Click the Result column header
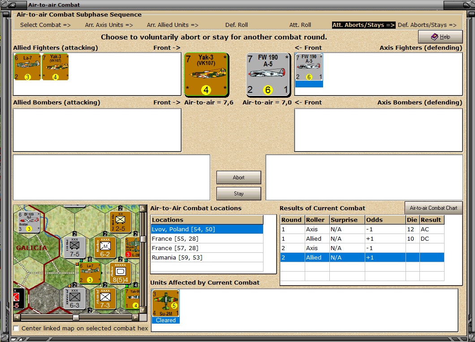This screenshot has width=475, height=342. (x=432, y=220)
